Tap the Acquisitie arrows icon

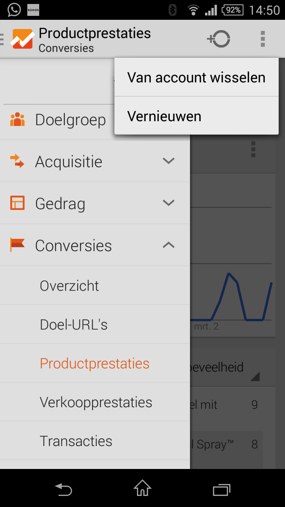17,161
